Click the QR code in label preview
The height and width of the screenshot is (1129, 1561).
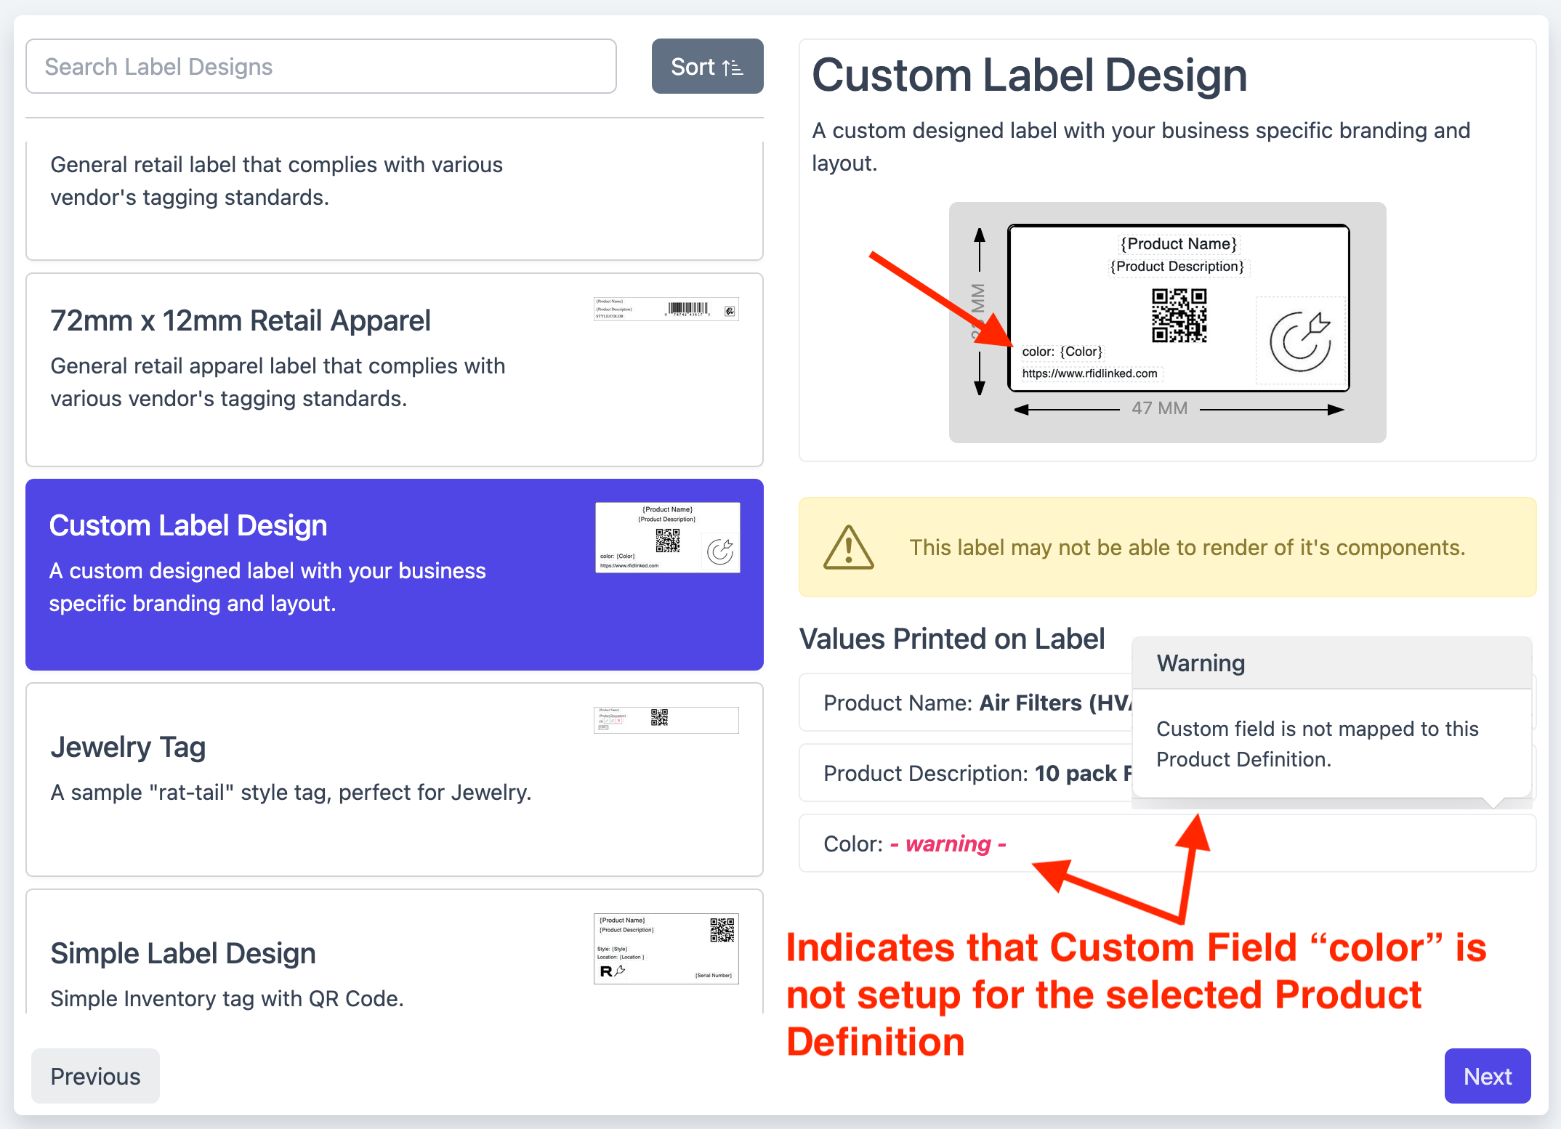pyautogui.click(x=1179, y=315)
